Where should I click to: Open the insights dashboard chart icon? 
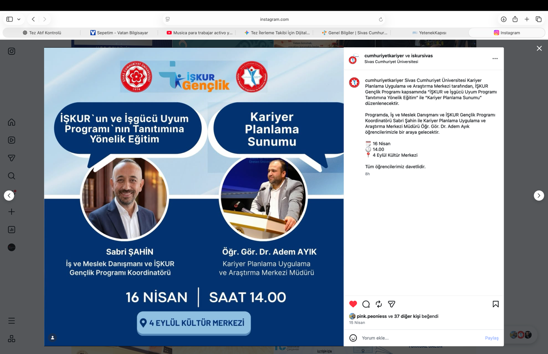pyautogui.click(x=11, y=230)
